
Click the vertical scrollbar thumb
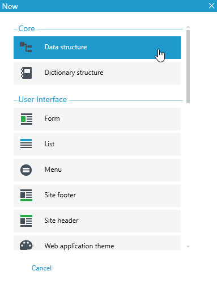click(x=188, y=66)
